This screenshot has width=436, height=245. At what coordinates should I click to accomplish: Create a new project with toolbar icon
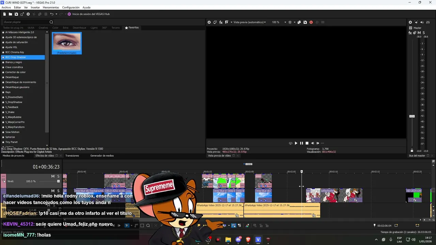[x=4, y=14]
